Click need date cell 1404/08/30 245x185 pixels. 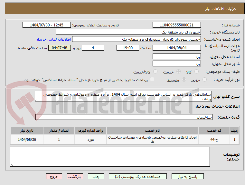27,140
